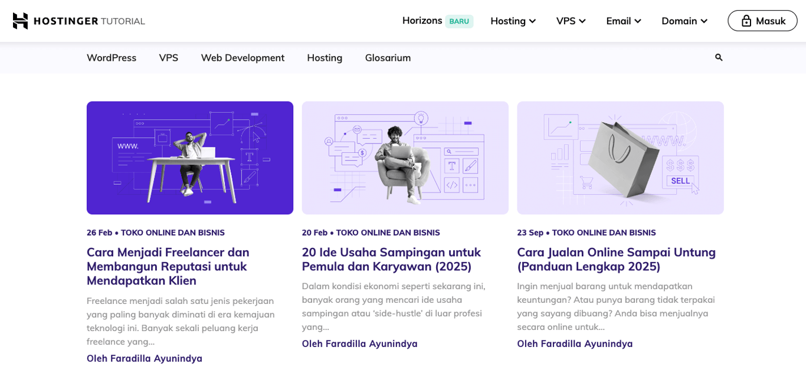The image size is (806, 386).
Task: Select the Glosarium tab
Action: click(x=388, y=57)
